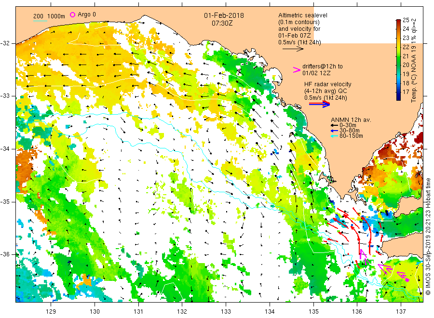Click the magenta drifters legend arrowhead
The width and height of the screenshot is (434, 318).
click(x=297, y=70)
